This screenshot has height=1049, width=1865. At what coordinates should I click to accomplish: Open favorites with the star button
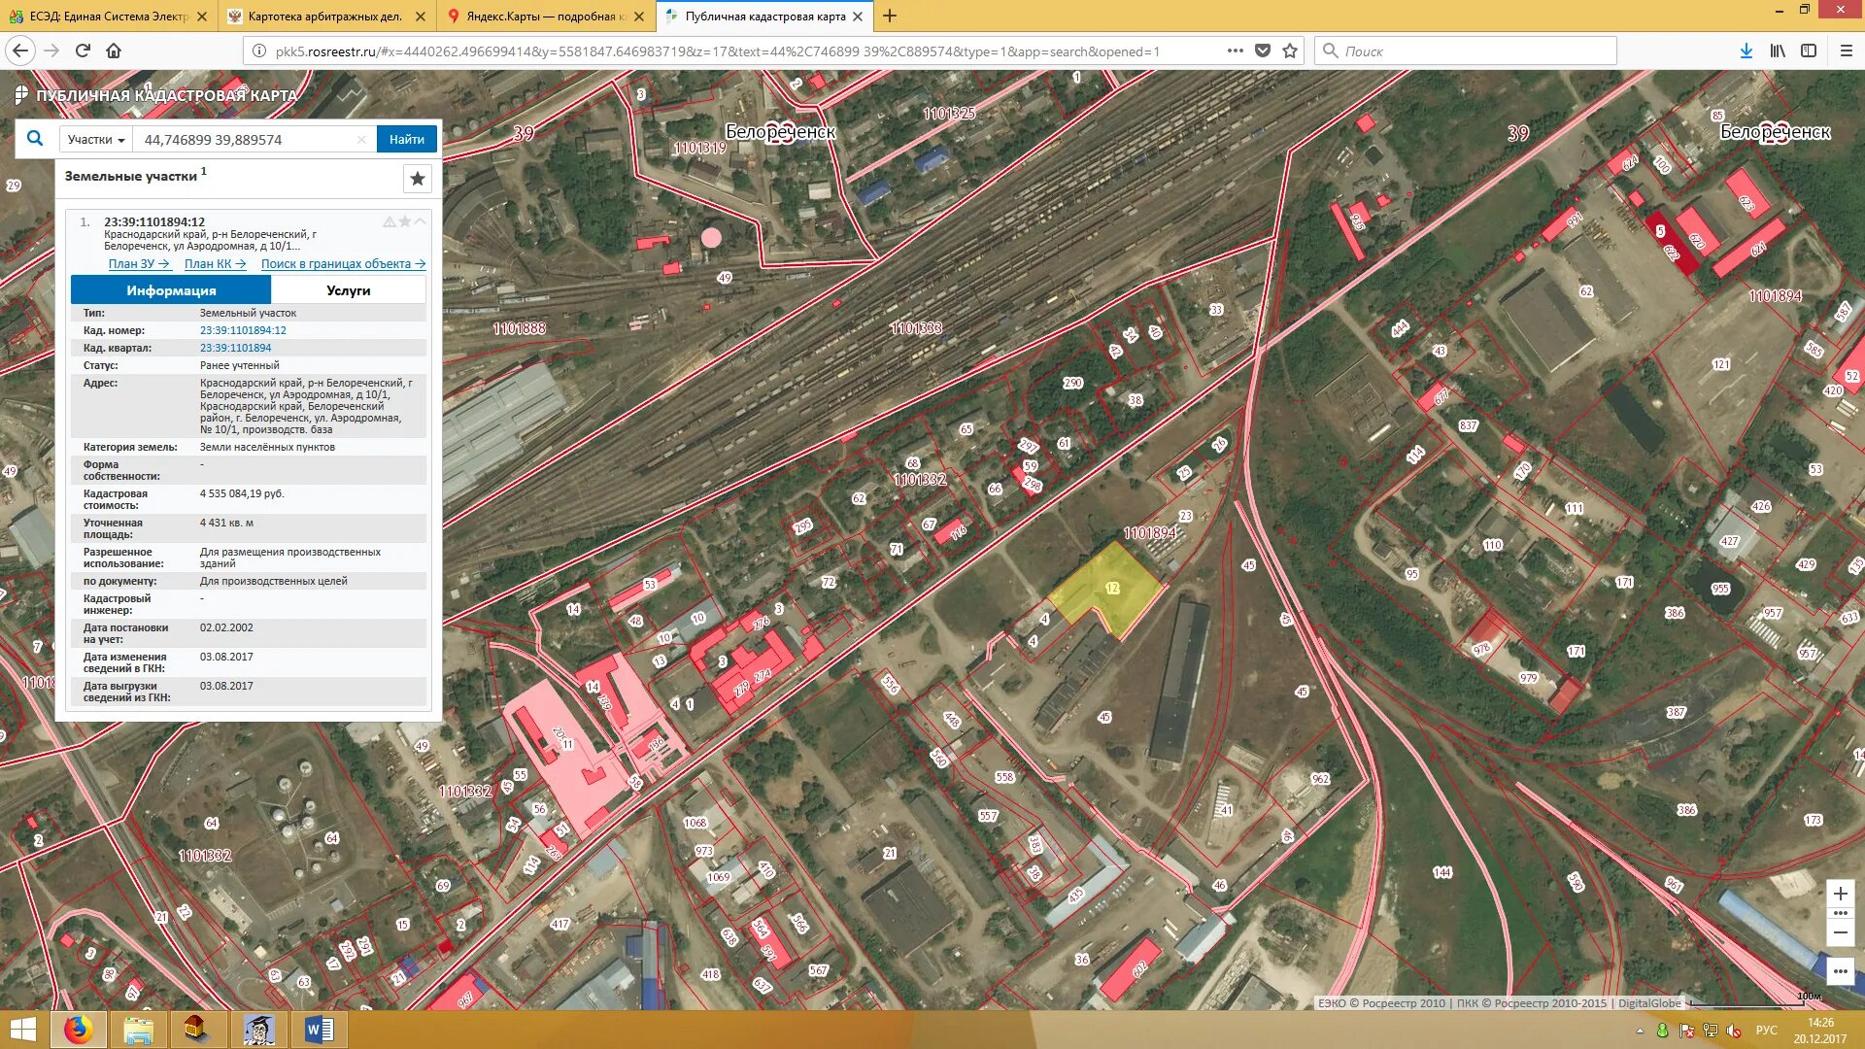click(418, 179)
